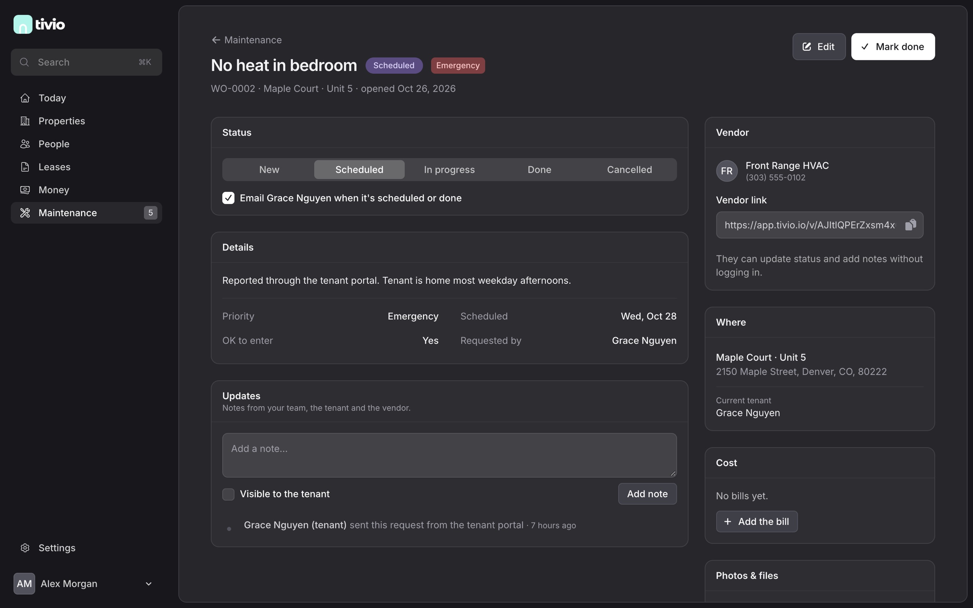Click the search magnifier icon
This screenshot has height=608, width=973.
click(x=24, y=62)
